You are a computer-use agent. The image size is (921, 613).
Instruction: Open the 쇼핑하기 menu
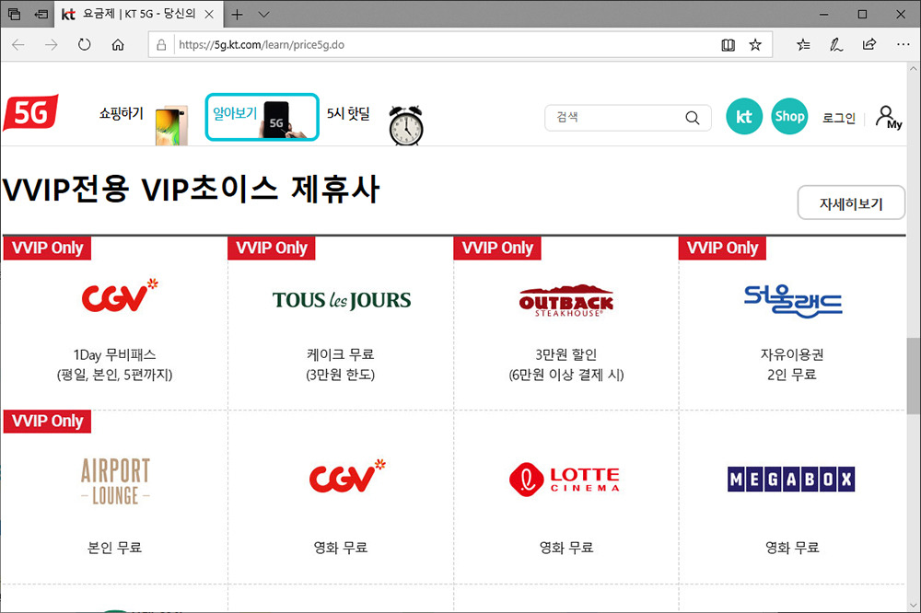pos(121,113)
